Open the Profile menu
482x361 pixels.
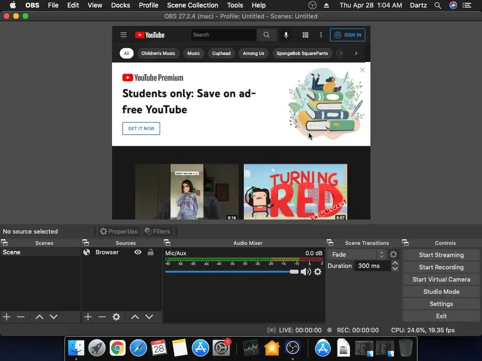point(148,5)
